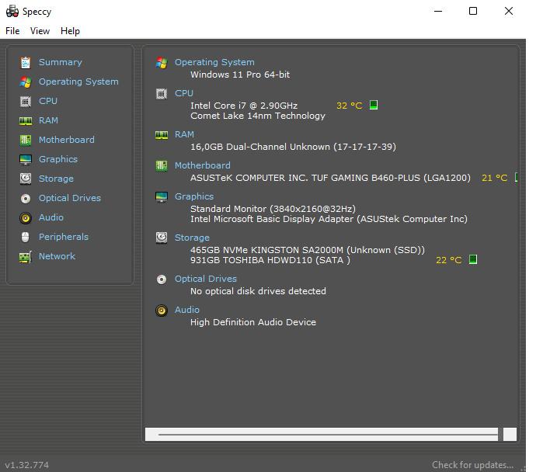Open the View menu
This screenshot has height=472, width=543.
40,31
